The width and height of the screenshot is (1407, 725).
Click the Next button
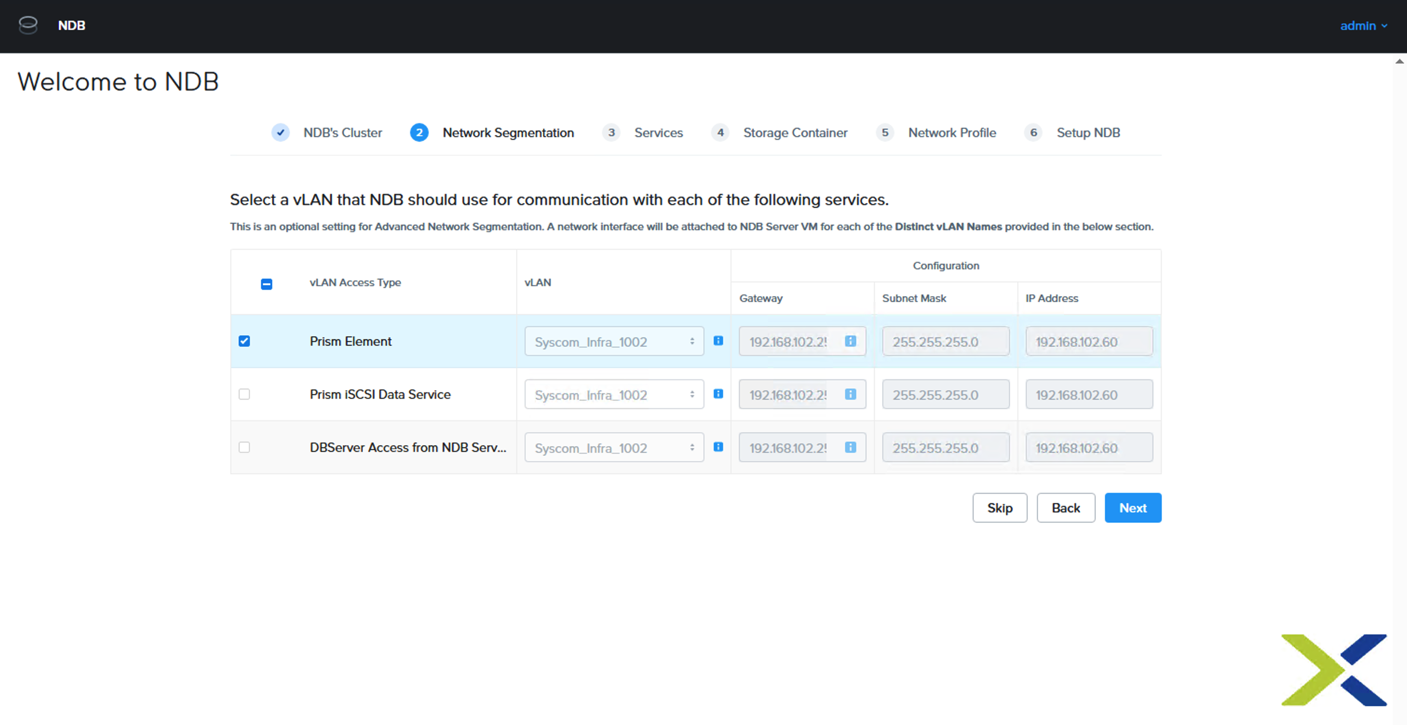[1133, 507]
